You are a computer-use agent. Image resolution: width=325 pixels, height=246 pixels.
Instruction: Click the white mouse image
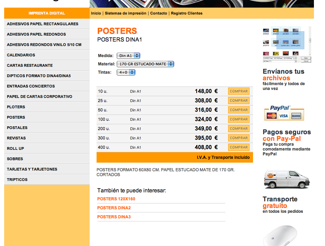280,236
